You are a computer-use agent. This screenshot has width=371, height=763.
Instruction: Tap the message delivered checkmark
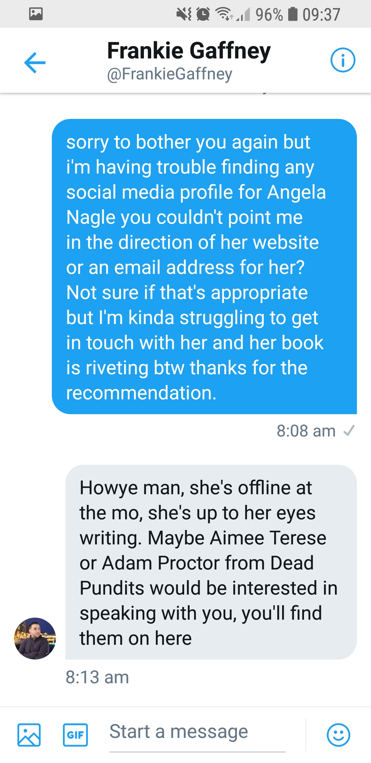[349, 431]
